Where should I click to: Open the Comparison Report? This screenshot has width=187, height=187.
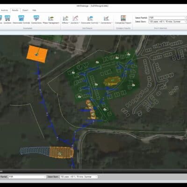[123, 20]
